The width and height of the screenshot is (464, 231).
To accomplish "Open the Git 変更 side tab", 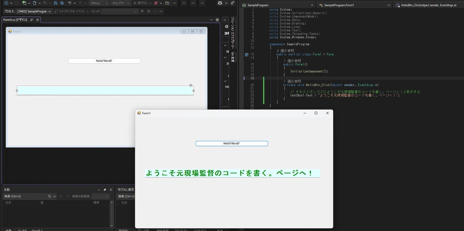I will pyautogui.click(x=232, y=58).
